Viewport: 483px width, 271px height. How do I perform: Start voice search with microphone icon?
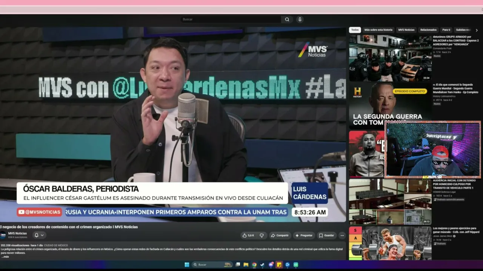pos(300,19)
